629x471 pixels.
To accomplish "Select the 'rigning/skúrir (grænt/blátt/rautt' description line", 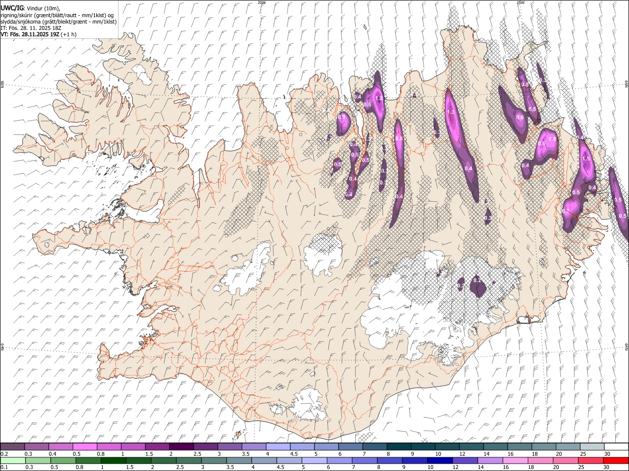I will [x=57, y=15].
